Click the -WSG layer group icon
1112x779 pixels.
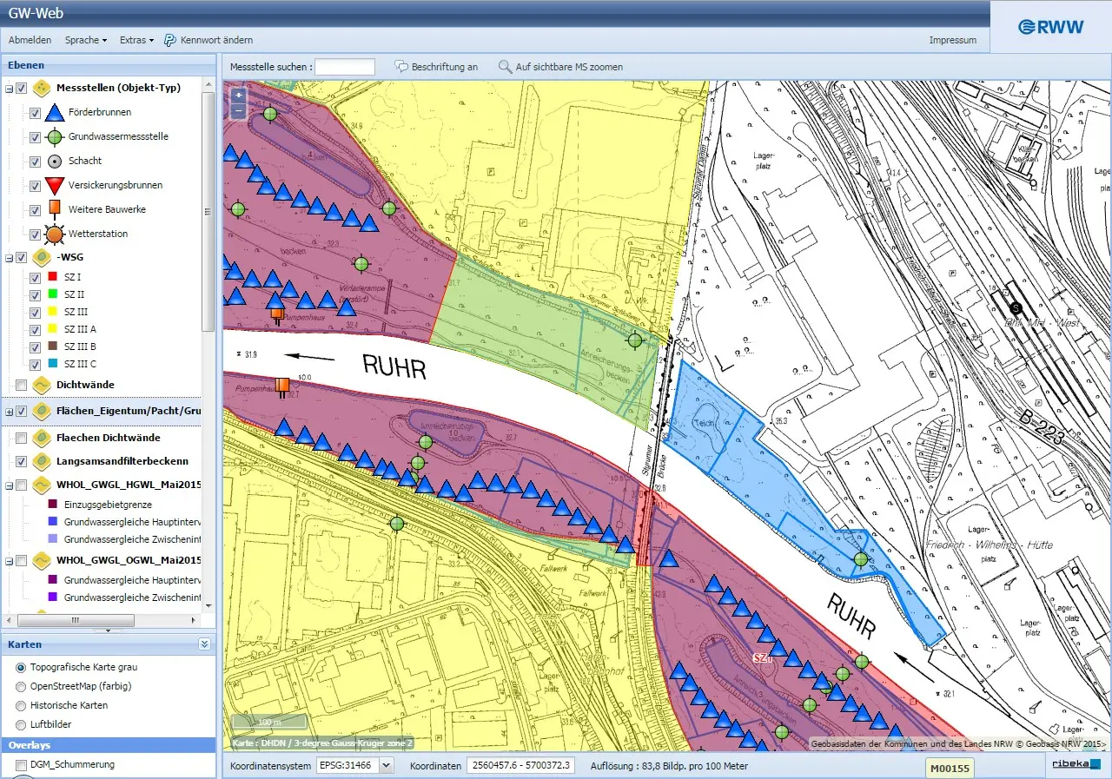click(x=41, y=257)
